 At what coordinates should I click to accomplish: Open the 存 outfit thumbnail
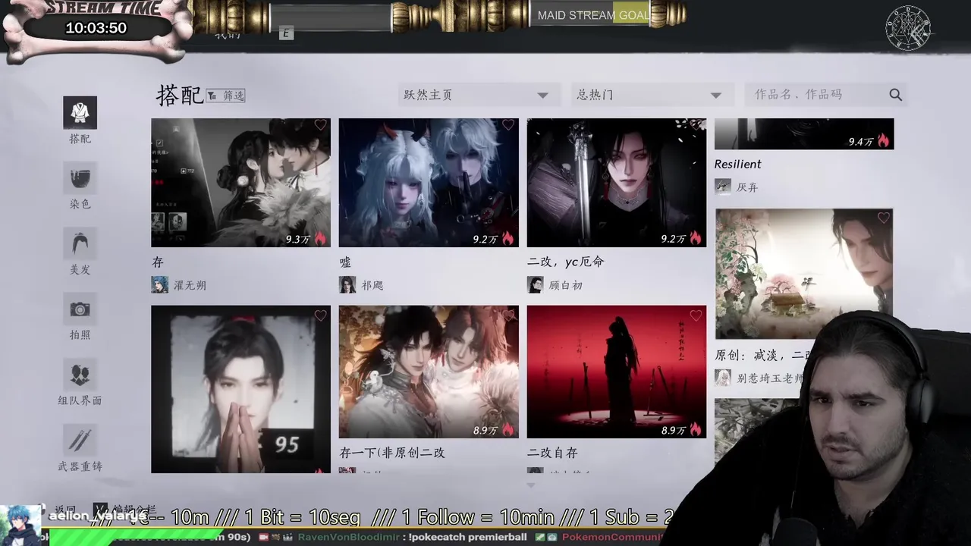[x=240, y=183]
